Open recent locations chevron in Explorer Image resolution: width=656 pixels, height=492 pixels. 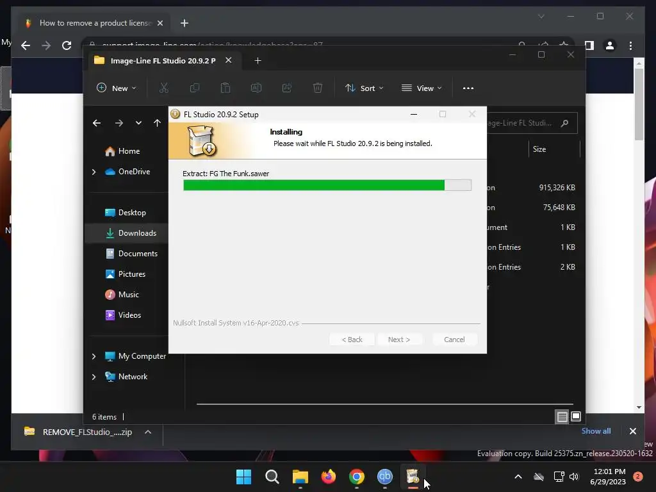click(x=138, y=123)
